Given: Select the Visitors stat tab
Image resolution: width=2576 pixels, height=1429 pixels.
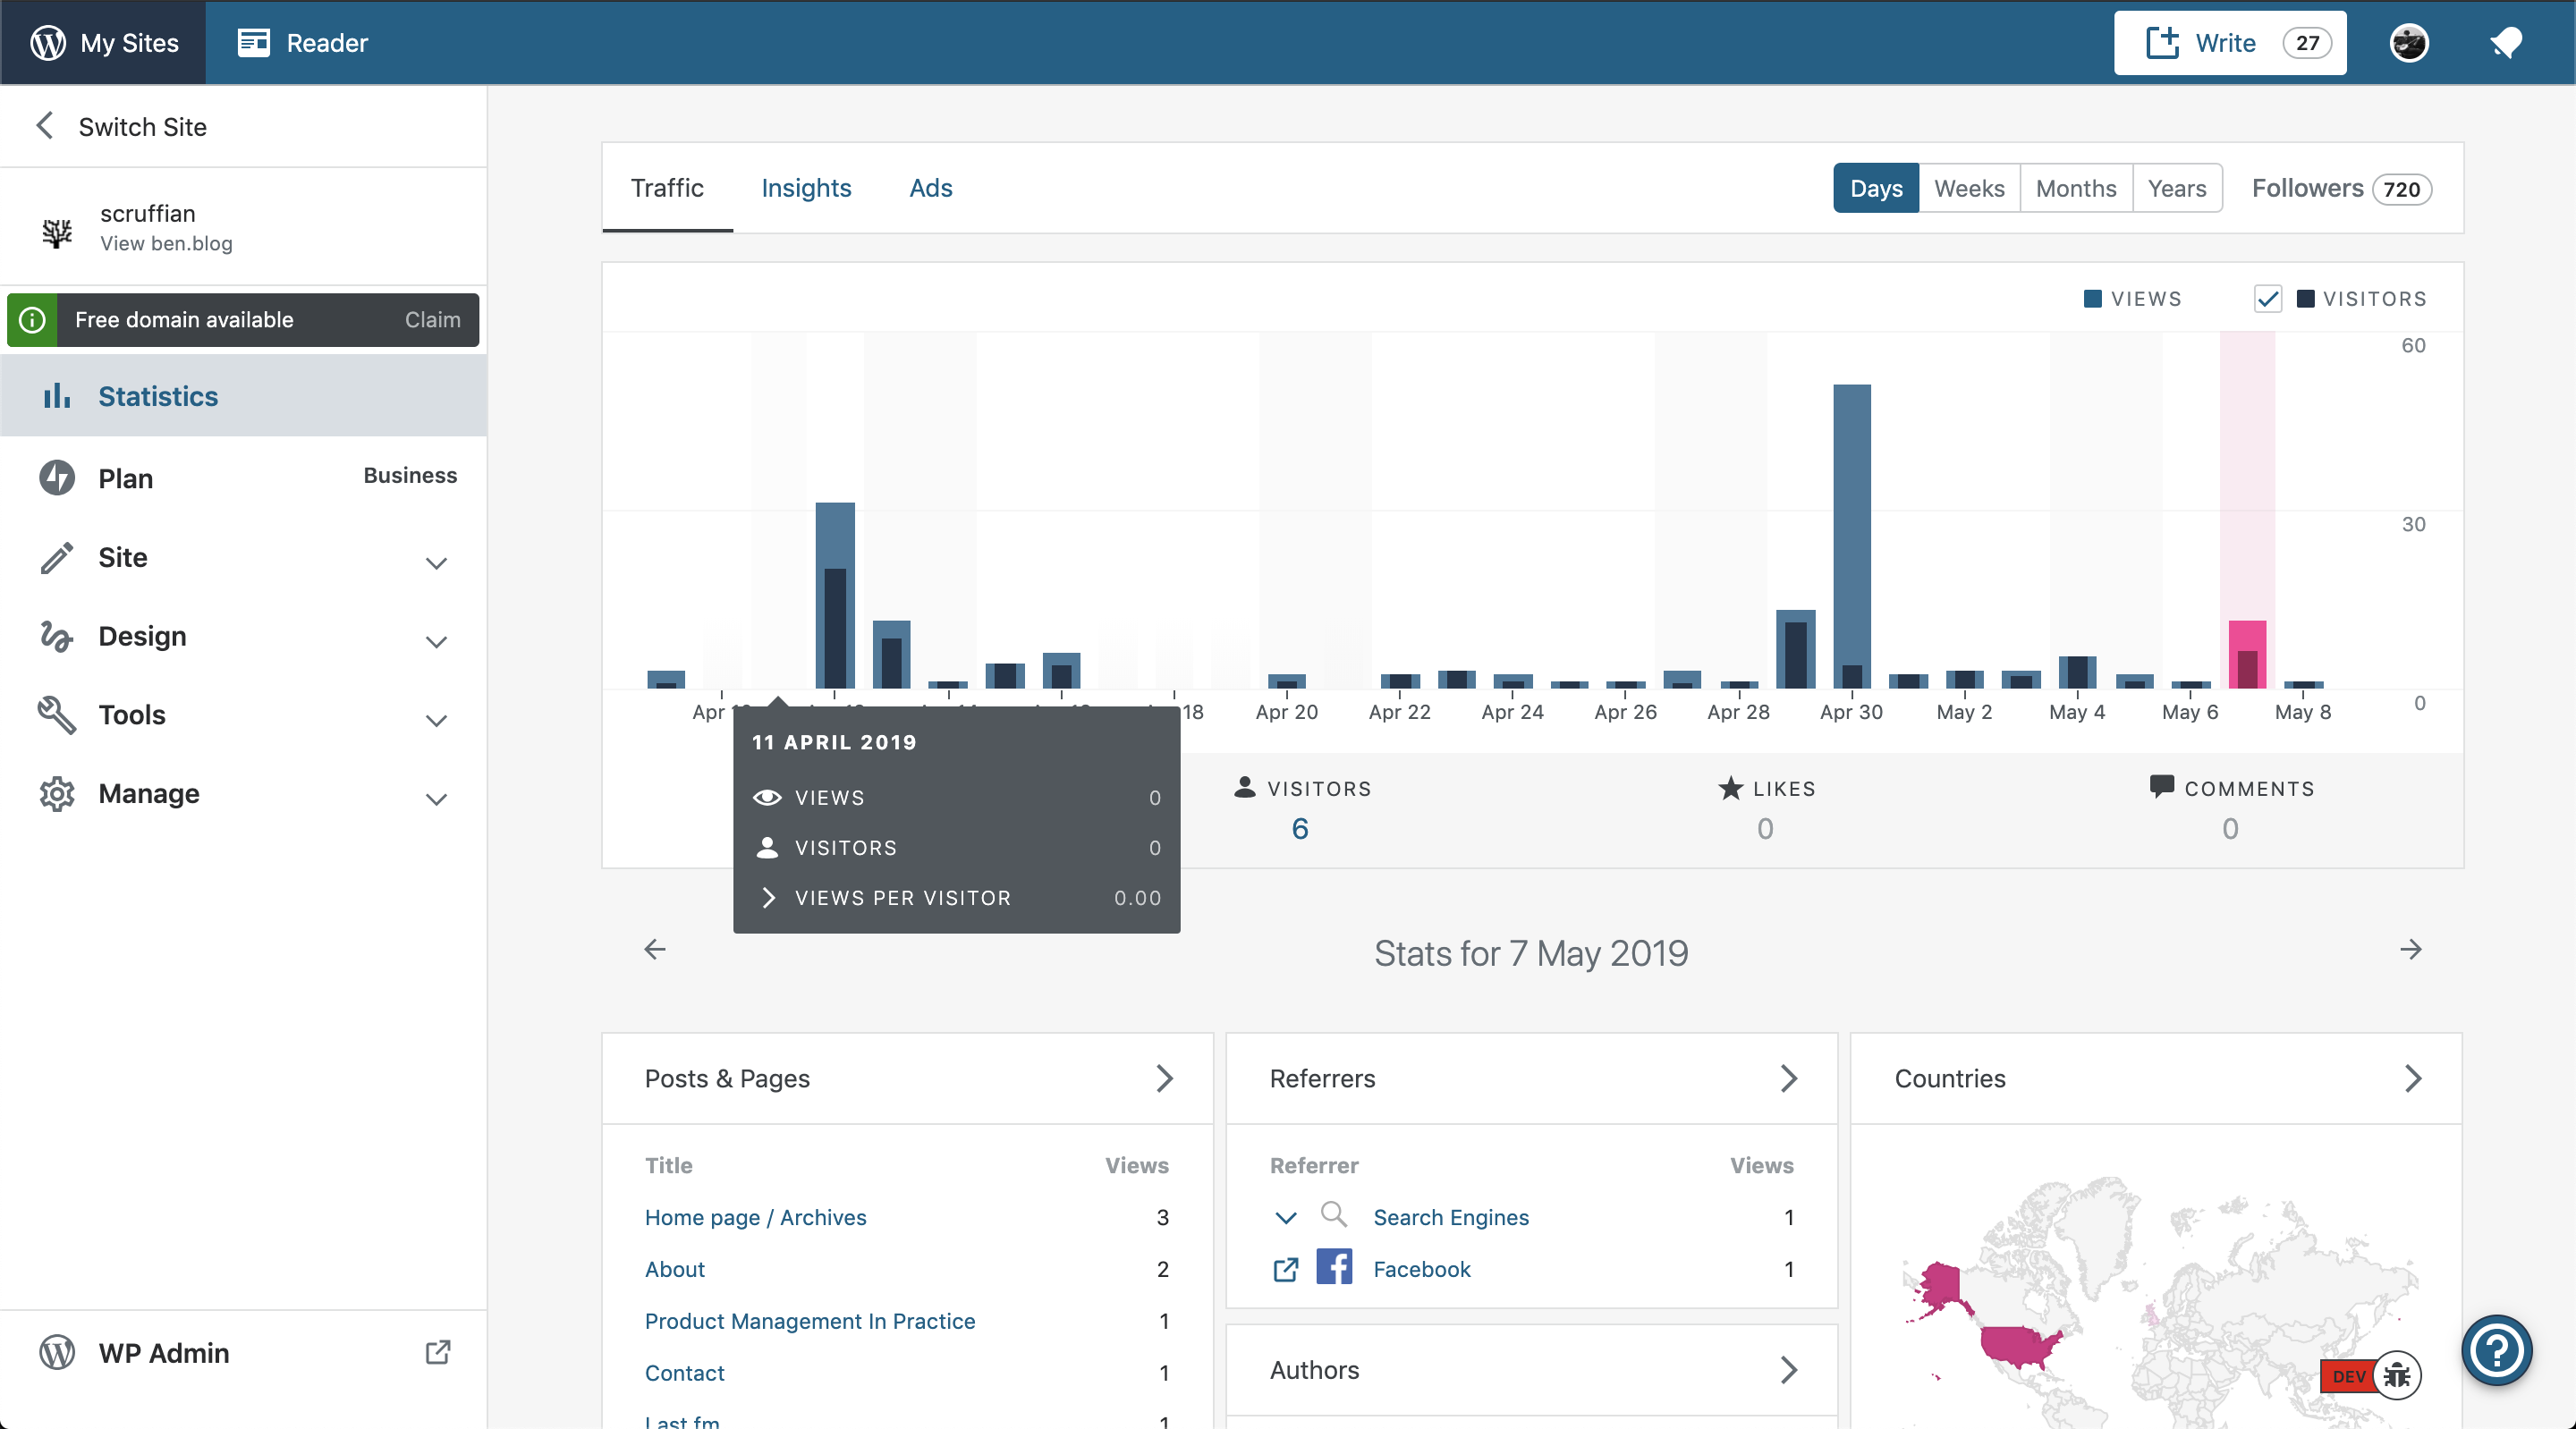Looking at the screenshot, I should pyautogui.click(x=1301, y=809).
